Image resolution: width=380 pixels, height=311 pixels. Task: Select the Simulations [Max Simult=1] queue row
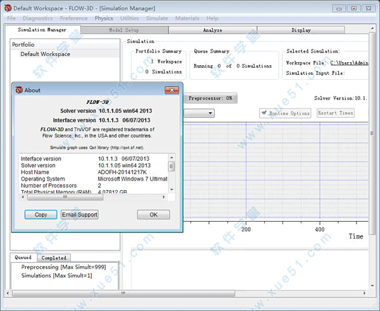click(x=57, y=276)
